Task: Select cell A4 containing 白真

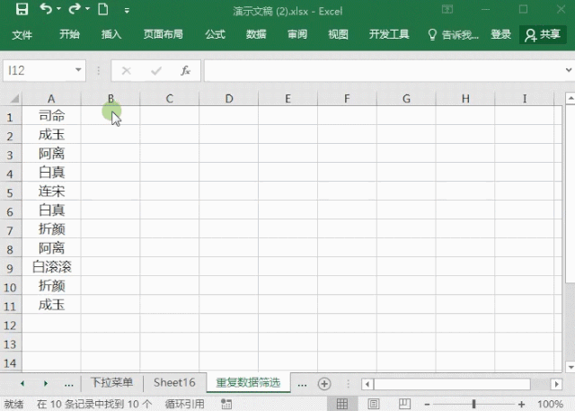Action: 51,172
